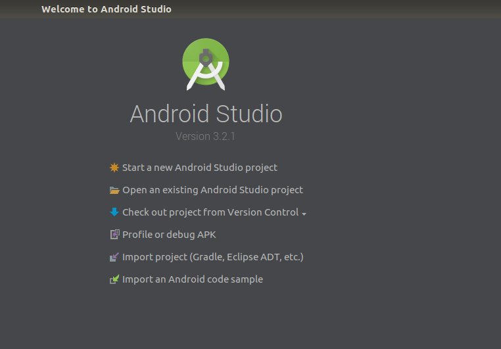Click the Profile or debug APK icon
The width and height of the screenshot is (501, 349).
coord(114,235)
